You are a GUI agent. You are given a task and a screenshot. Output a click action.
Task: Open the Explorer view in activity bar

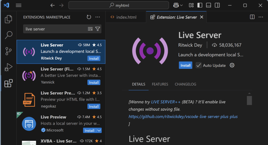8,19
